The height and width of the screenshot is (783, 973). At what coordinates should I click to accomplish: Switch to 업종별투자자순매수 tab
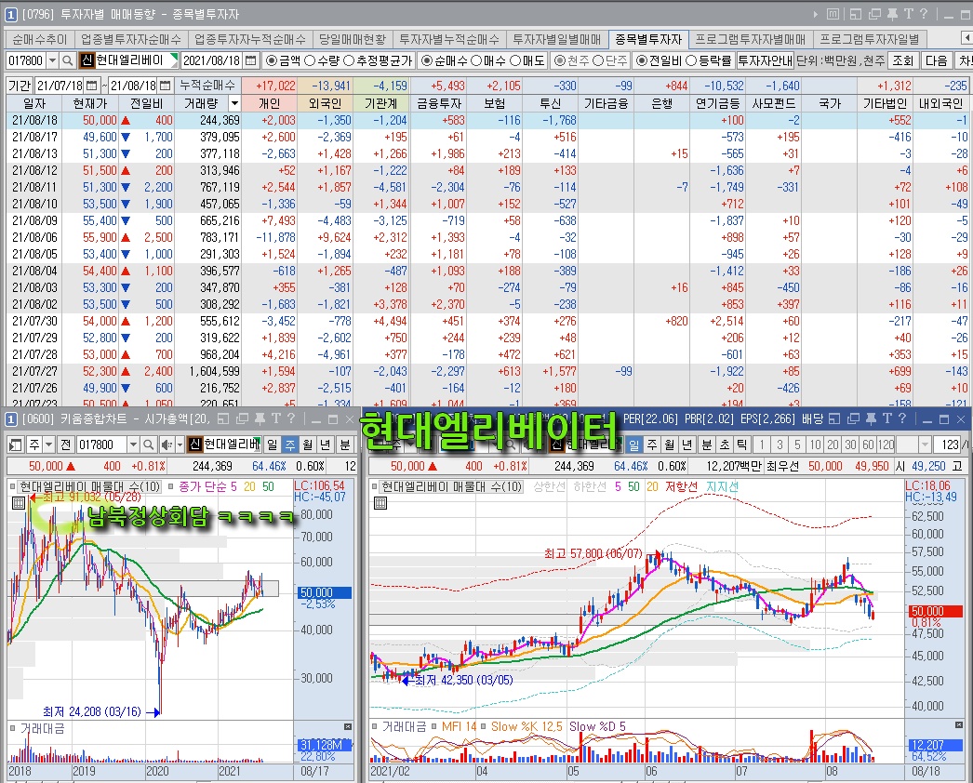click(x=131, y=40)
